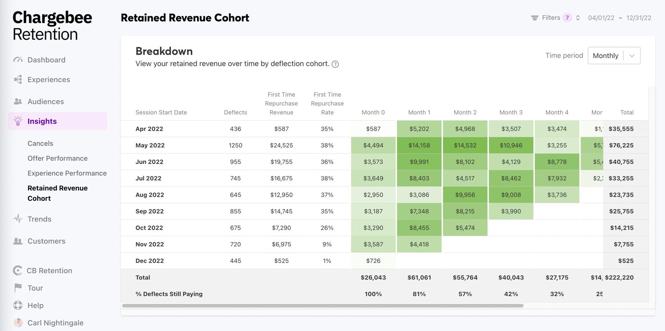Open the date range 04/01/22 picker
This screenshot has width=665, height=331.
pyautogui.click(x=601, y=18)
